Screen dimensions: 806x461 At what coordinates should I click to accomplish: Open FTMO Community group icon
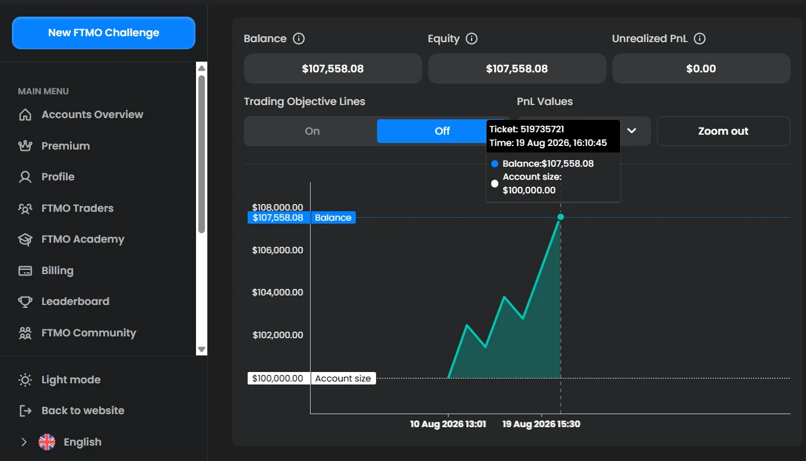coord(25,333)
